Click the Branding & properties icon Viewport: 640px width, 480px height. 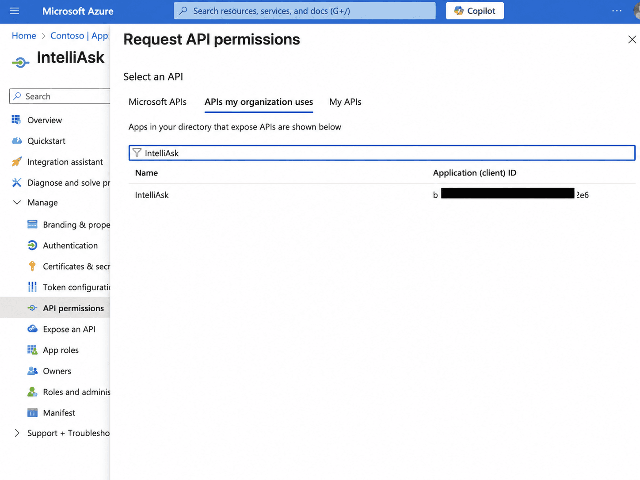[x=32, y=225]
